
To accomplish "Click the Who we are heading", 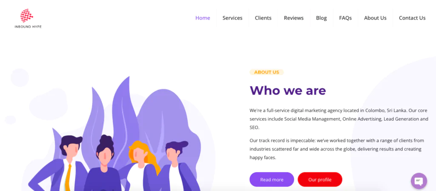I will point(288,90).
